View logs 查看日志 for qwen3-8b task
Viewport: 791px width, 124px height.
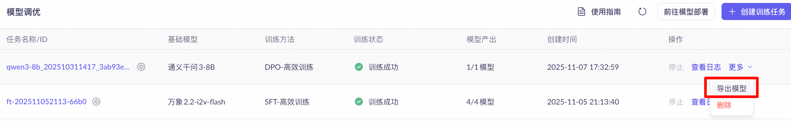(x=706, y=67)
